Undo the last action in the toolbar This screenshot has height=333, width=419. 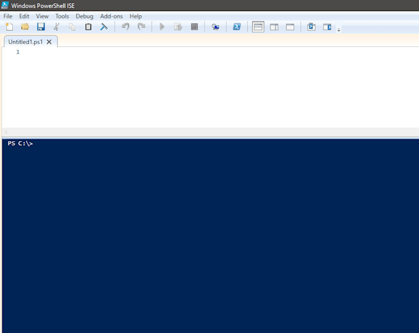pos(125,27)
